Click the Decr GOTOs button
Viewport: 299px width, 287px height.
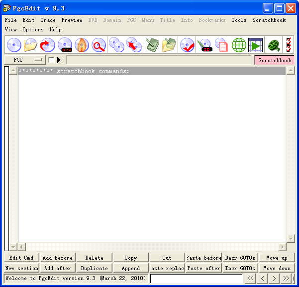[x=240, y=258]
